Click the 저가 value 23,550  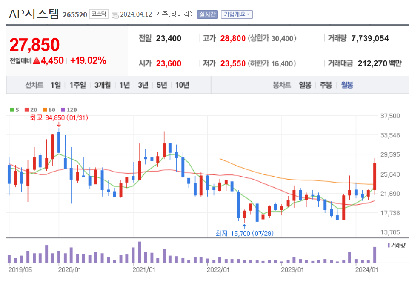233,63
